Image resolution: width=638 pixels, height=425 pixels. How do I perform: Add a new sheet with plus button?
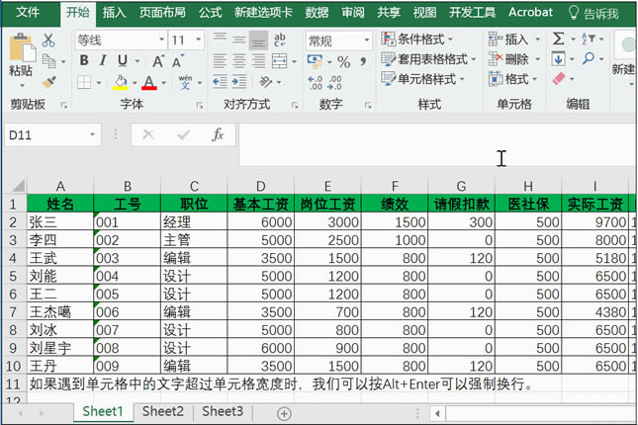(284, 413)
